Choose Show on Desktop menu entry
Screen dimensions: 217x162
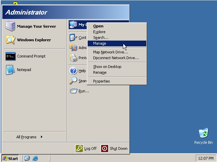pyautogui.click(x=117, y=67)
